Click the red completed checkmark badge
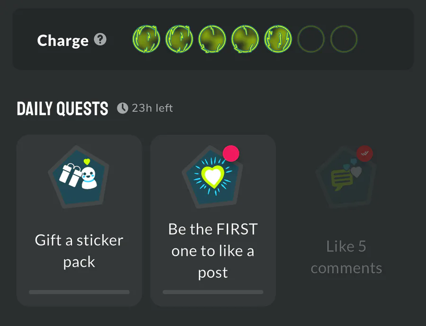The image size is (426, 326). pos(365,153)
